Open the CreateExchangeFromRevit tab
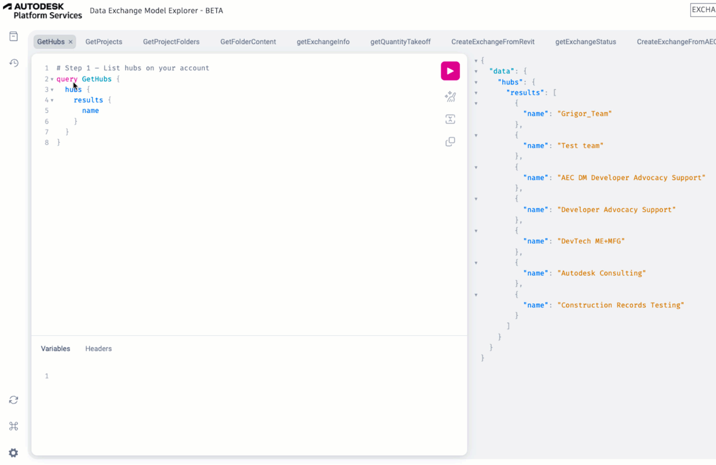 coord(493,42)
